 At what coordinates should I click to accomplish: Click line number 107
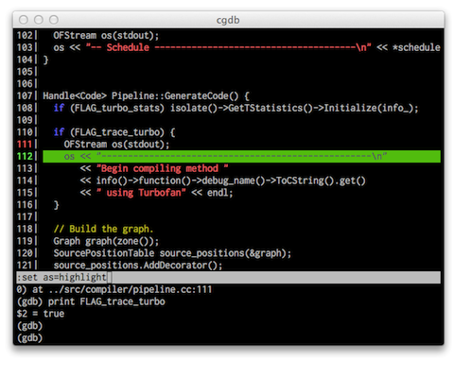(25, 95)
